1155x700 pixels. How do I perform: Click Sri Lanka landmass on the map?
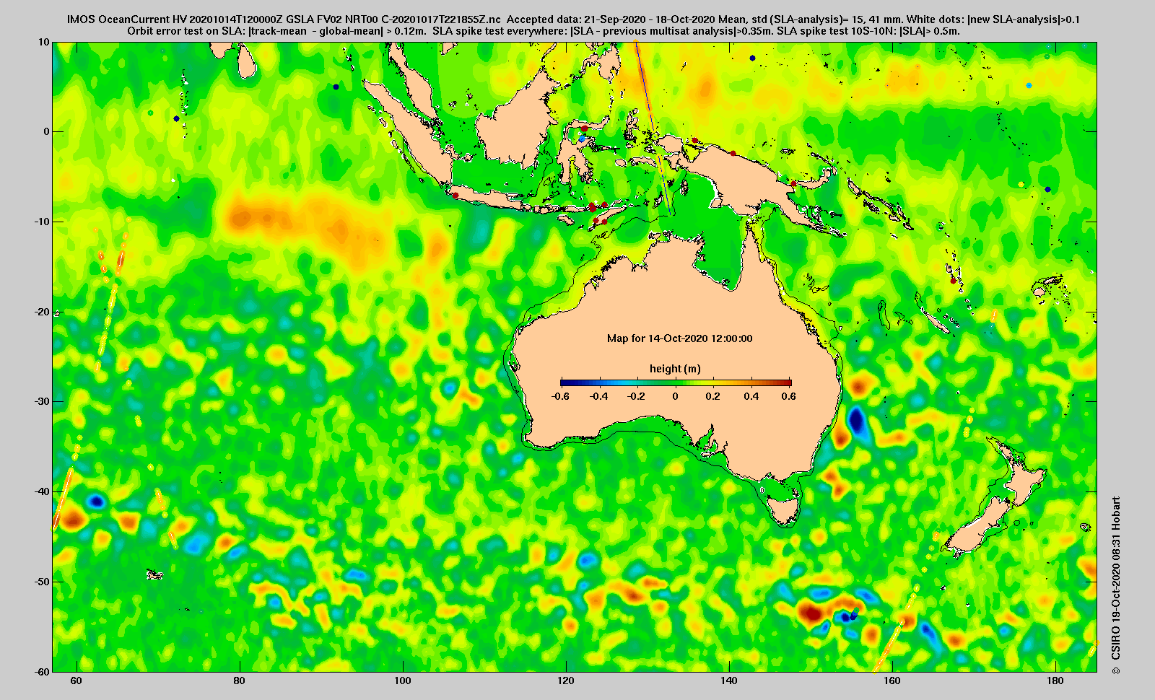(248, 61)
